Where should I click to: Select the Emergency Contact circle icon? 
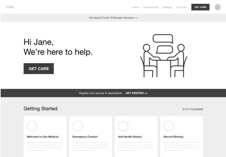(x=78, y=126)
